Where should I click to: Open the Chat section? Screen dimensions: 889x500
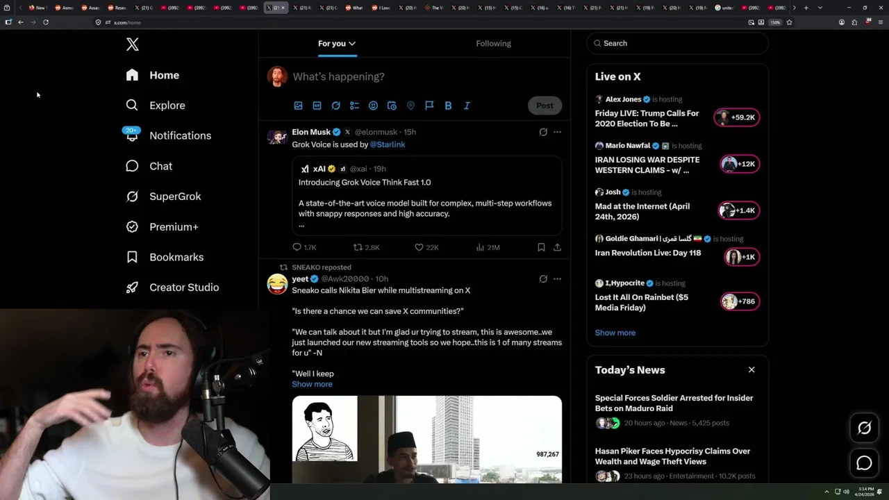[x=149, y=166]
